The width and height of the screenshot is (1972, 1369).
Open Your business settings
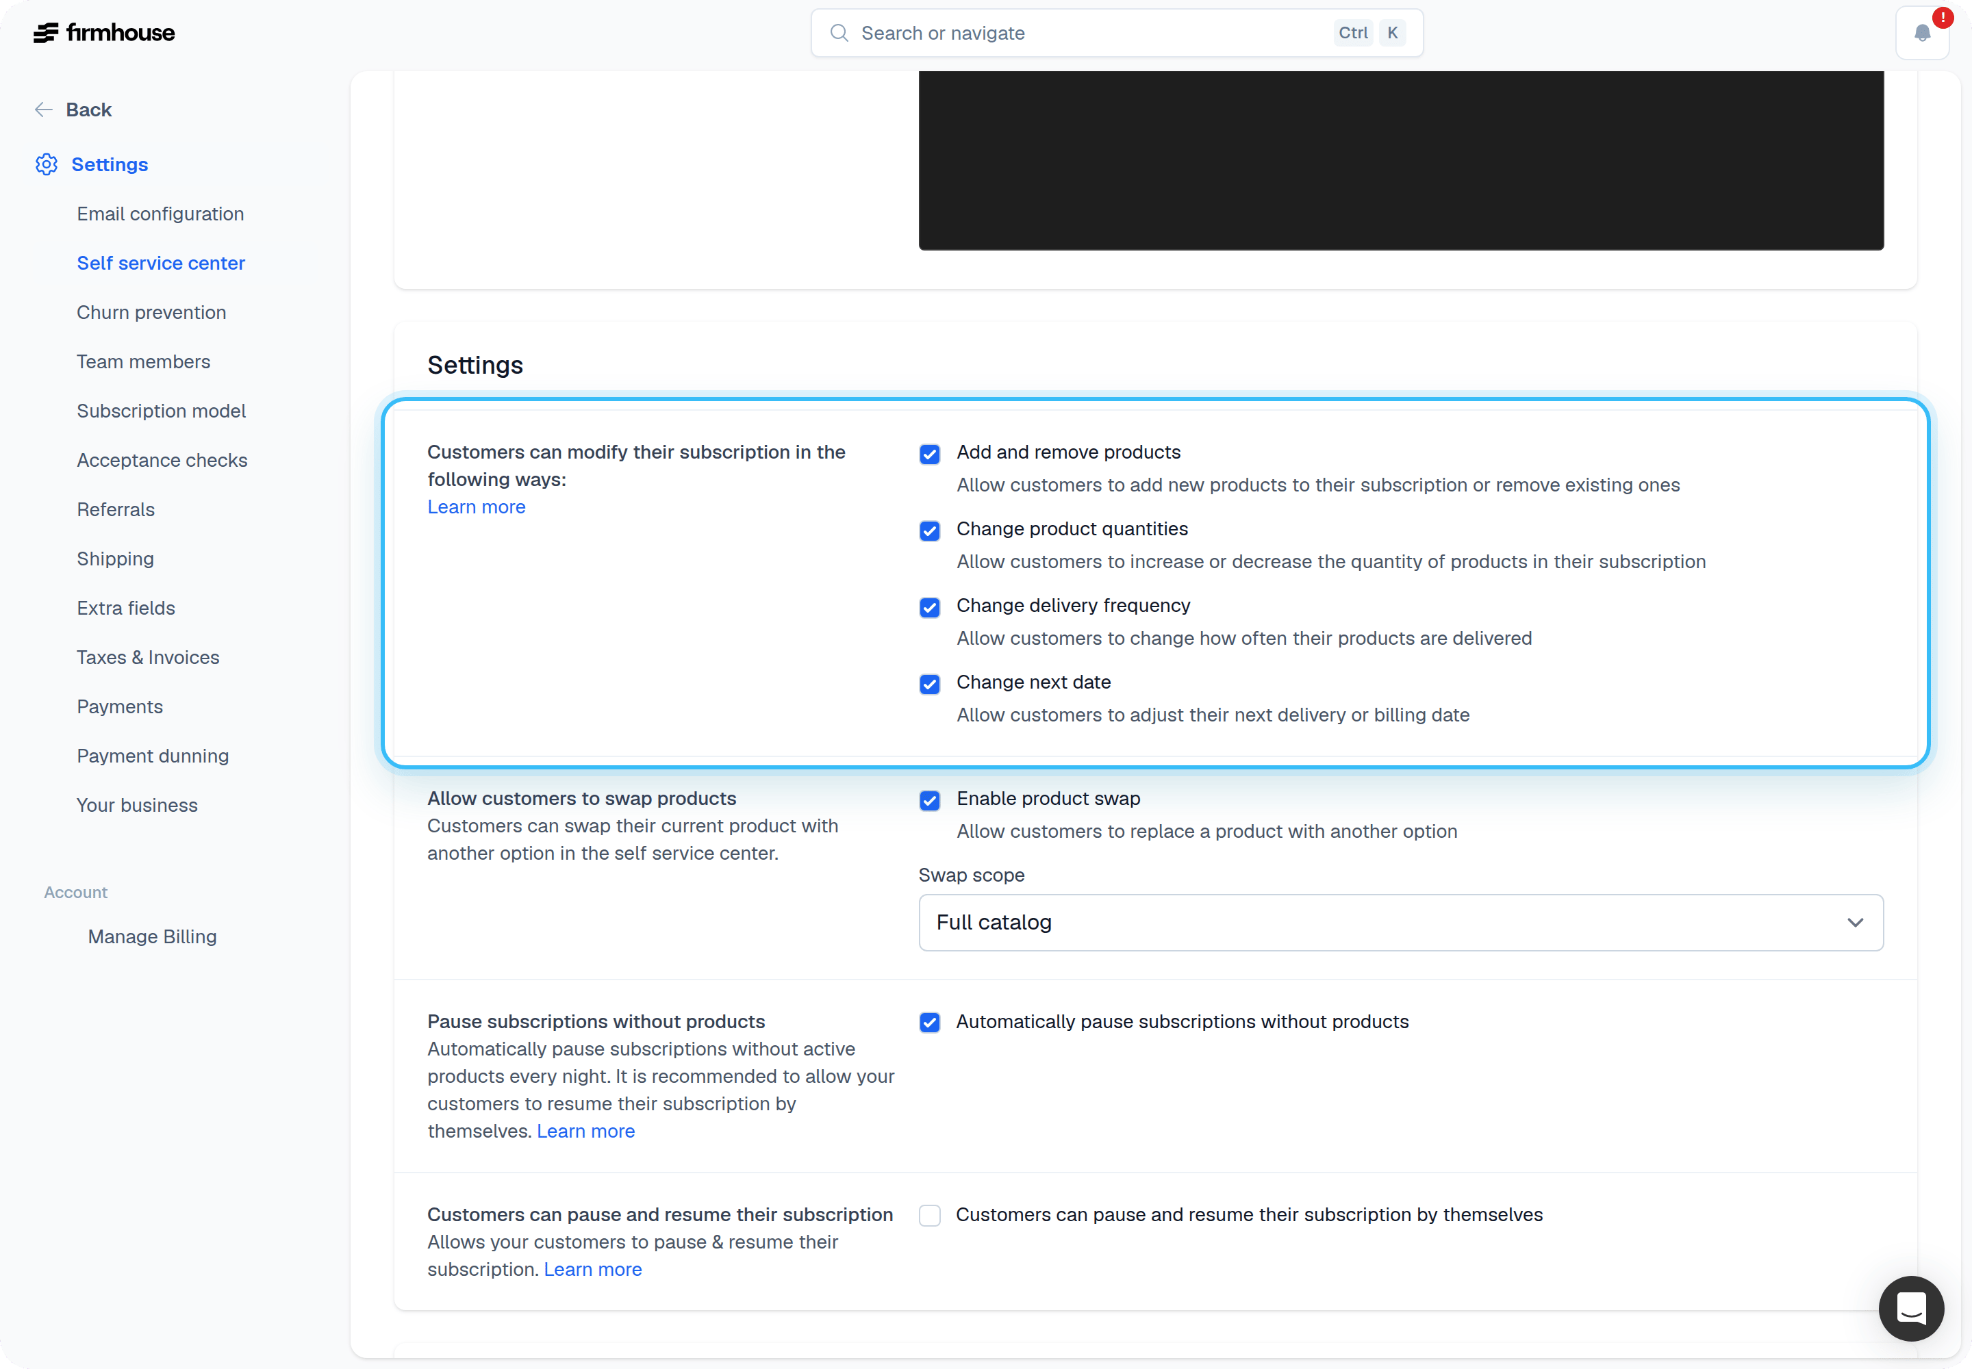click(x=138, y=806)
